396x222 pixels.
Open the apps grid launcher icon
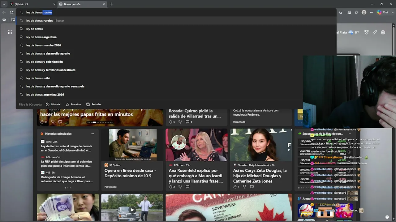click(10, 32)
